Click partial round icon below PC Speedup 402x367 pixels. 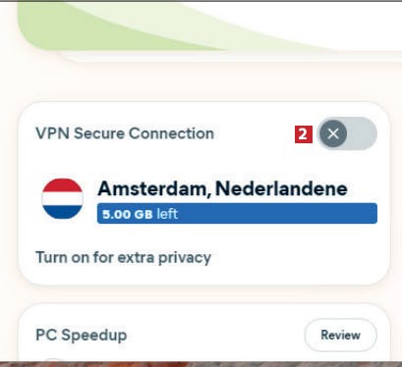tap(54, 360)
